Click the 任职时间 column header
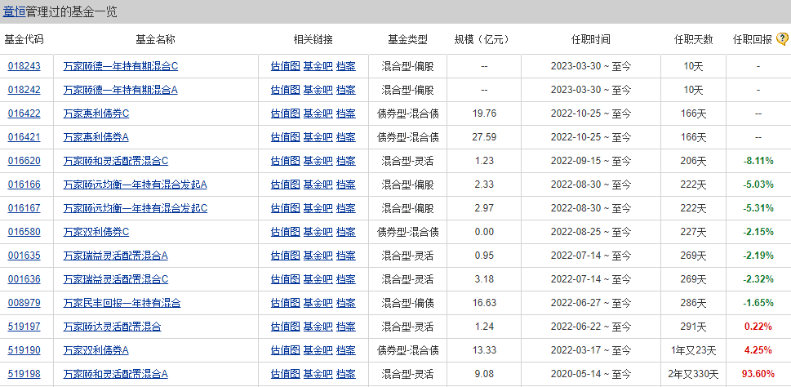This screenshot has width=791, height=387. click(591, 39)
